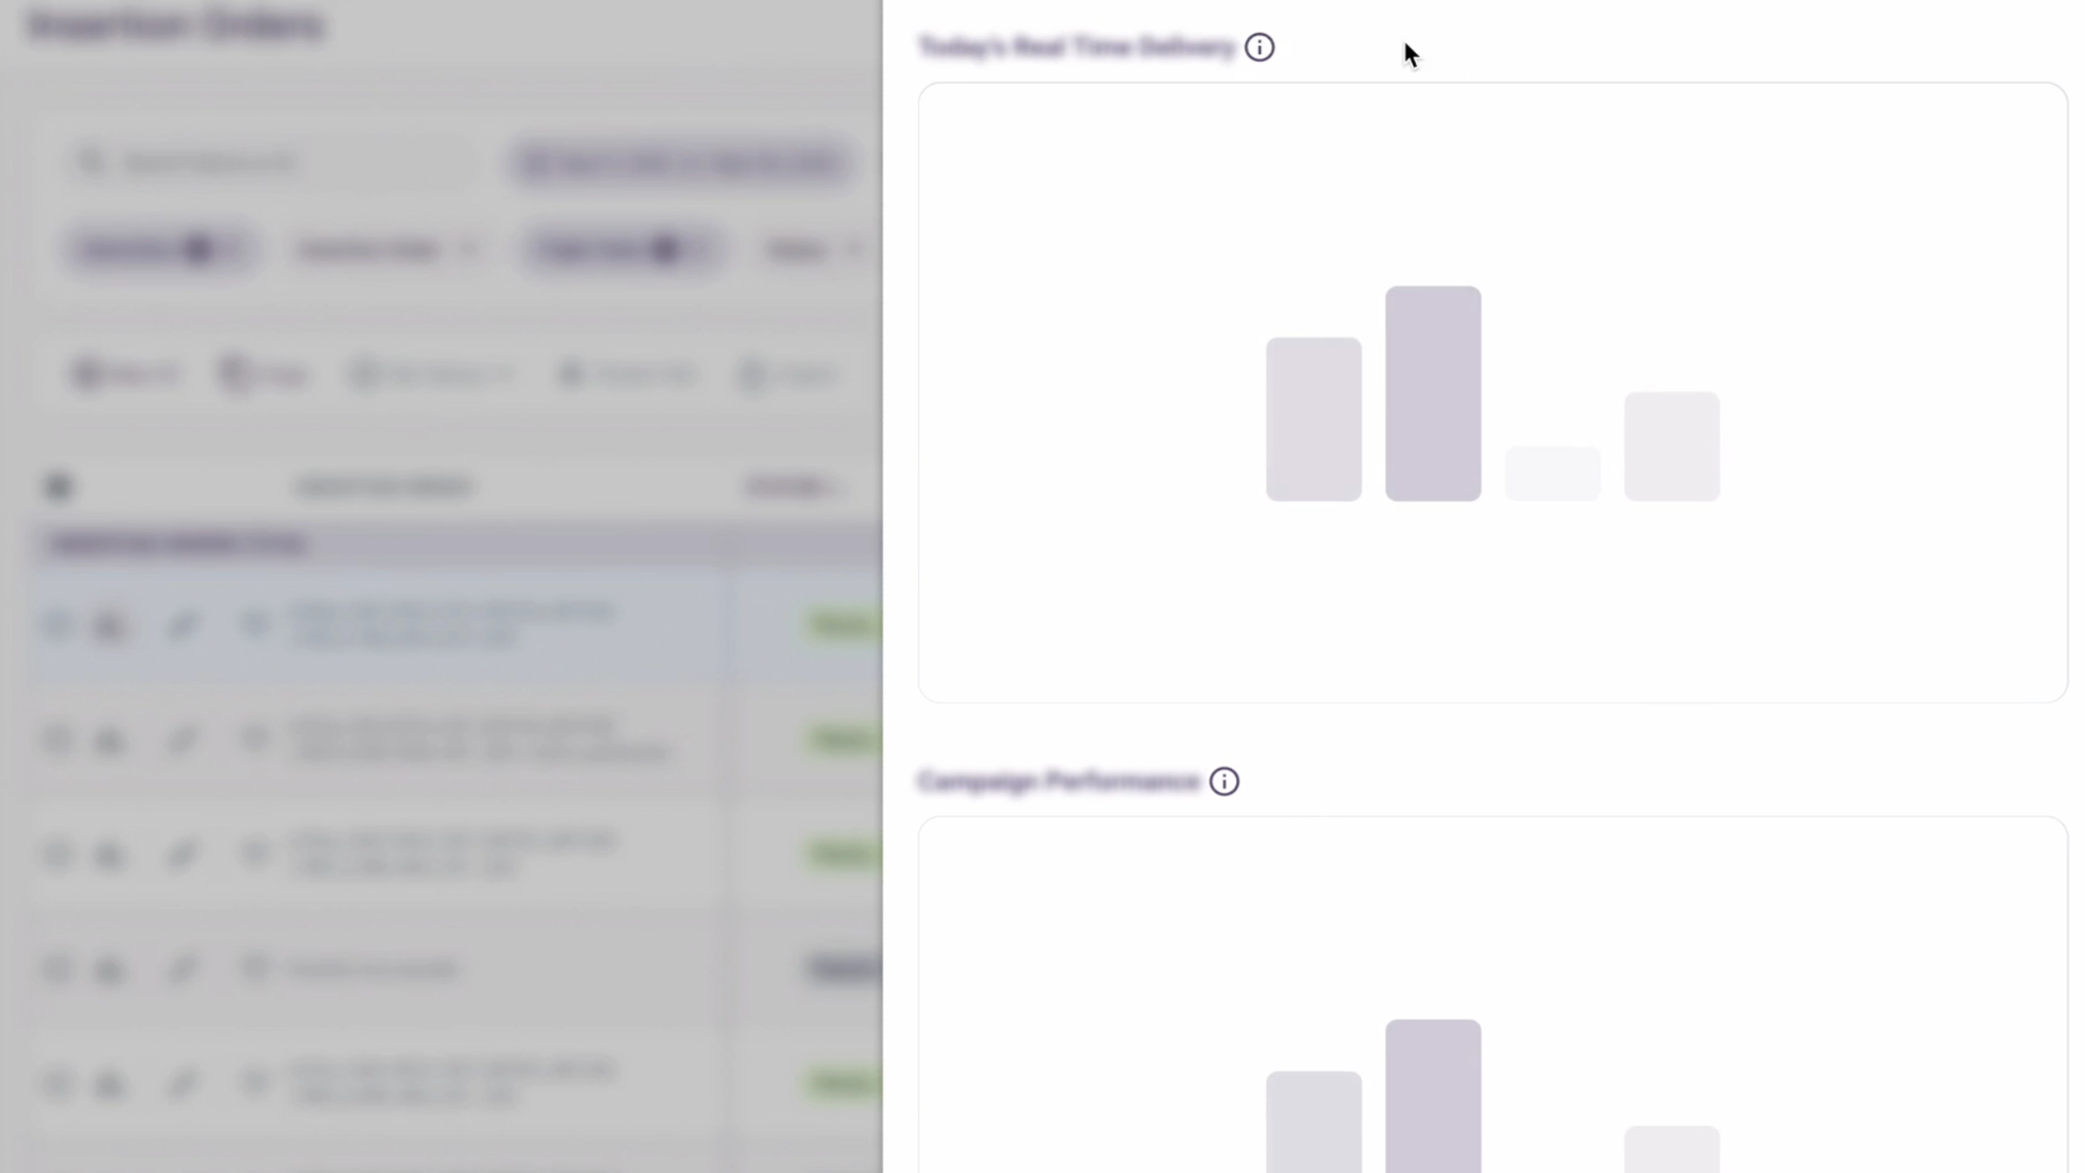
Task: Click the green status badge on the first row
Action: coord(837,625)
